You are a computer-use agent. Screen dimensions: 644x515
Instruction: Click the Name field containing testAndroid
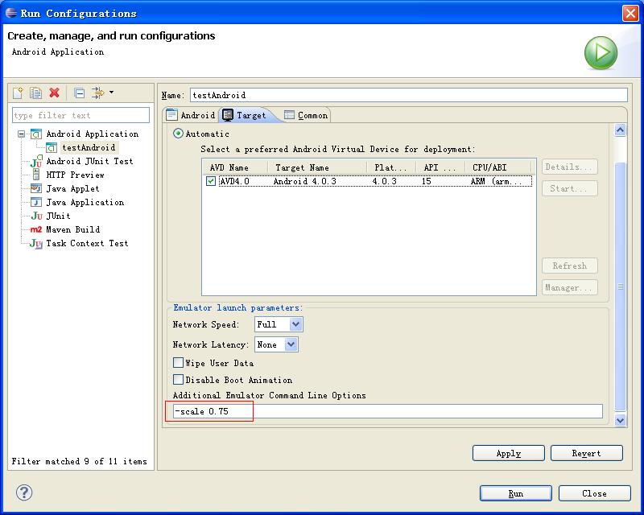point(409,95)
